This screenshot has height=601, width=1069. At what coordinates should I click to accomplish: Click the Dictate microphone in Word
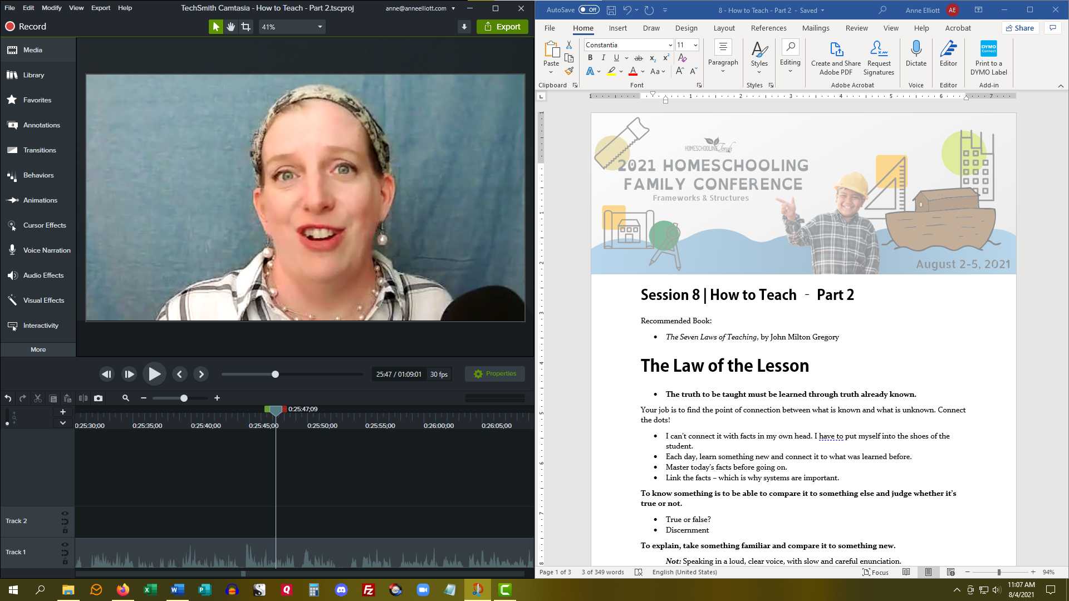[916, 53]
